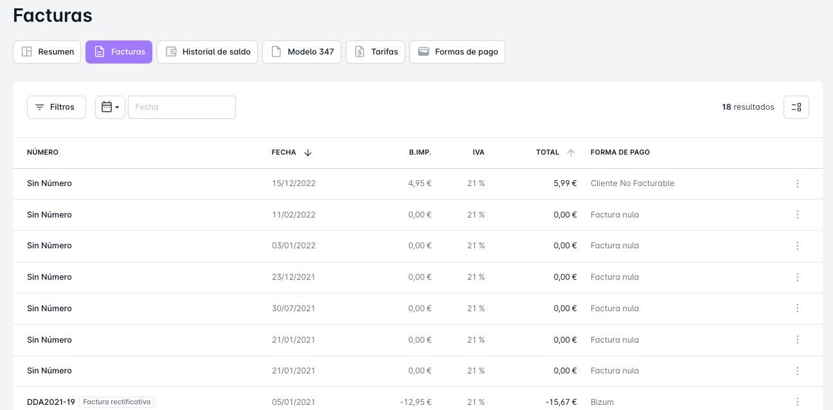This screenshot has height=410, width=833.
Task: Go to the Tarifas tab
Action: [375, 52]
